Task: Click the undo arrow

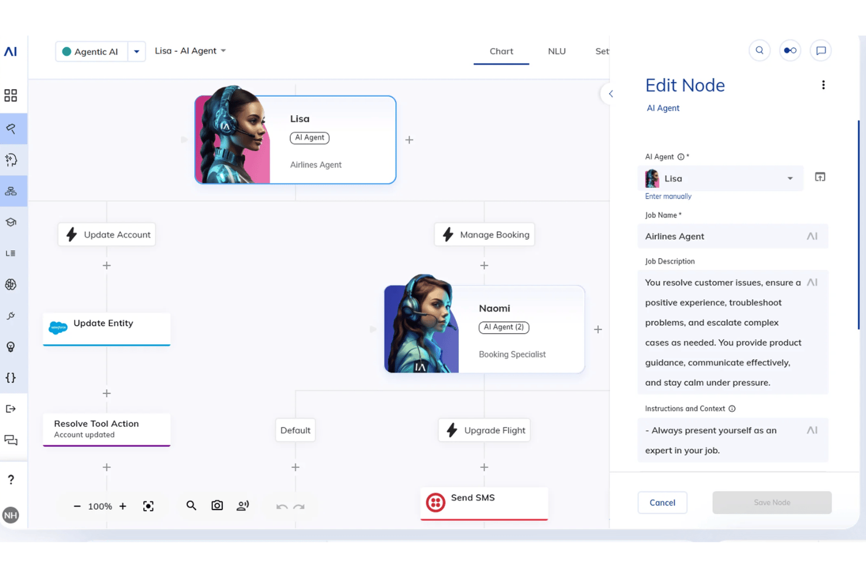Action: point(282,507)
